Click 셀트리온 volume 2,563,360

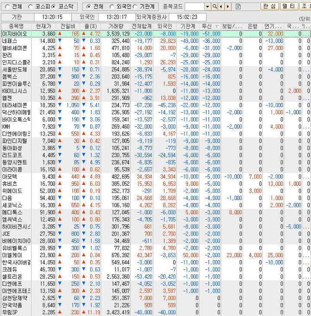(x=118, y=277)
